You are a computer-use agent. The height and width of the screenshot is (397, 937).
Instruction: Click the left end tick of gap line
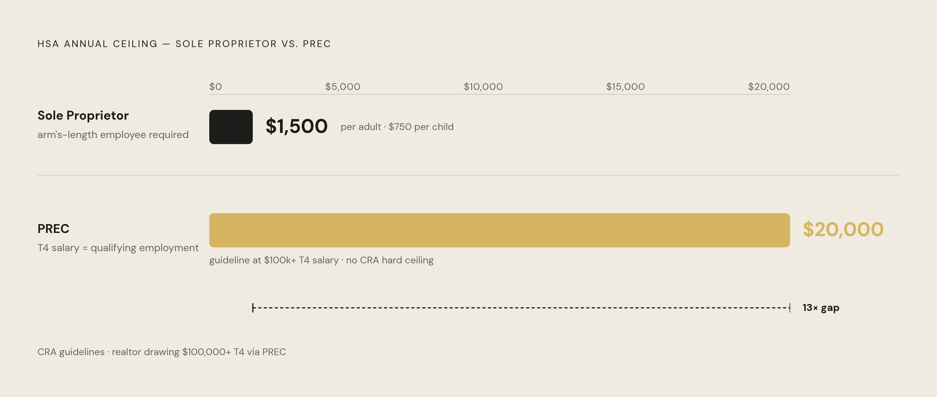(x=253, y=308)
